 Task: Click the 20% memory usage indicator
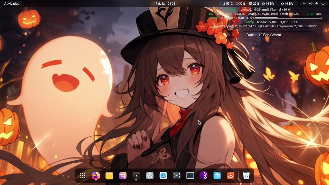[254, 4]
